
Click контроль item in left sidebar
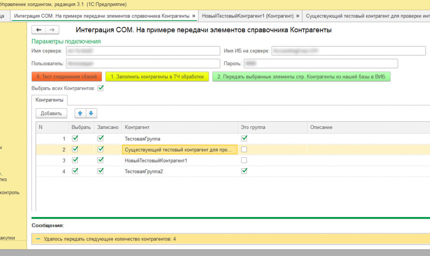(x=10, y=193)
